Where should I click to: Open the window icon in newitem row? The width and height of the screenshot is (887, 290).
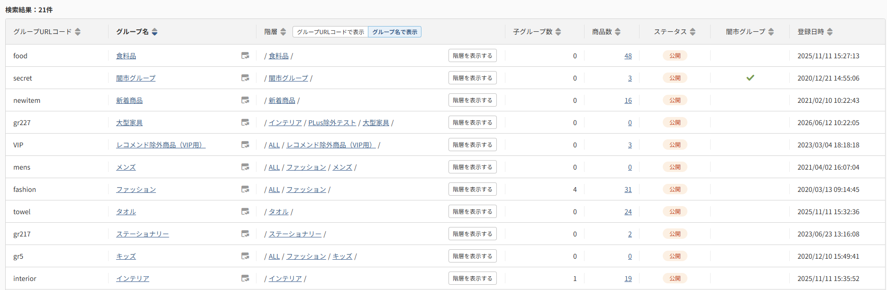(x=245, y=100)
